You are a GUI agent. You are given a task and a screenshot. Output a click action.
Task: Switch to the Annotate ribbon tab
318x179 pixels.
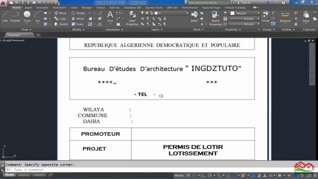[x=42, y=7]
